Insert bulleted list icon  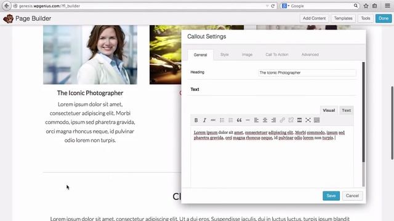[x=222, y=120]
